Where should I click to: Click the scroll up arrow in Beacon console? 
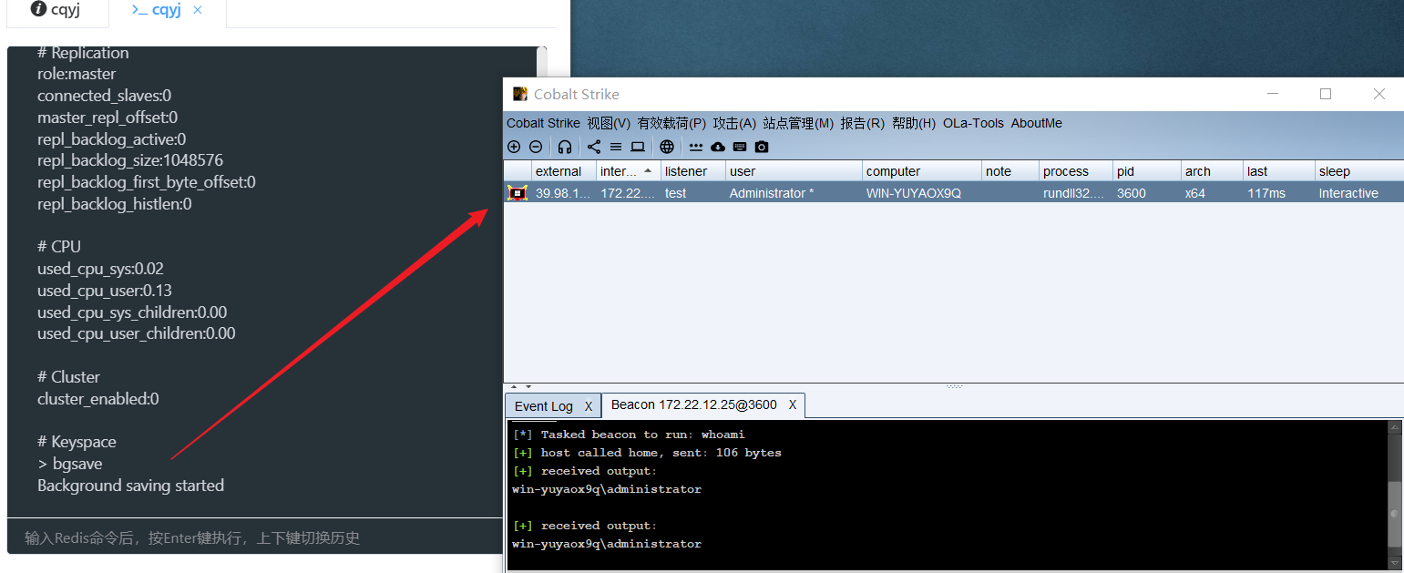tap(1395, 427)
